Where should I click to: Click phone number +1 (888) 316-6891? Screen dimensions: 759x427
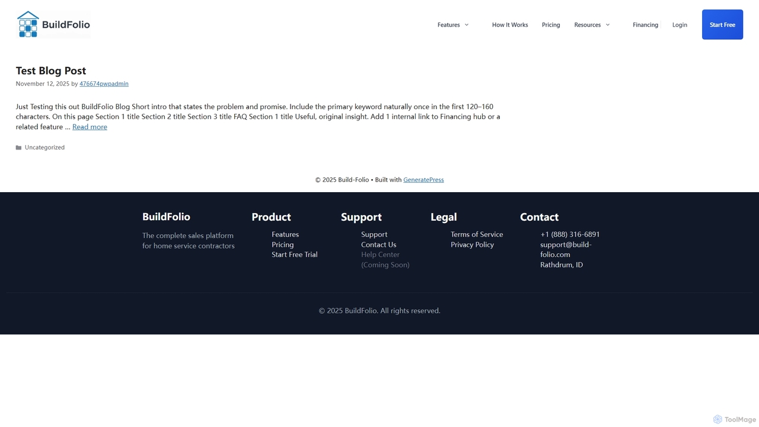pos(570,234)
